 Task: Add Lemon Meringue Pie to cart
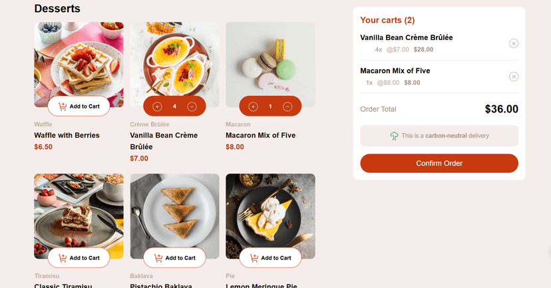270,258
